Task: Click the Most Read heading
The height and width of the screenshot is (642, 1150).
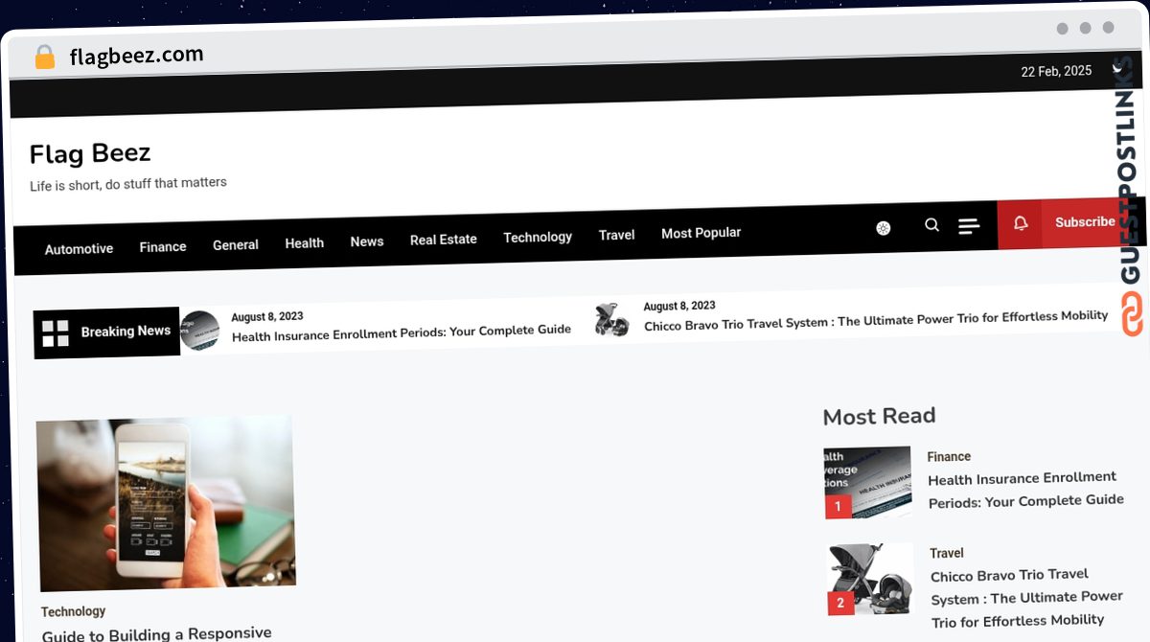Action: coord(879,416)
